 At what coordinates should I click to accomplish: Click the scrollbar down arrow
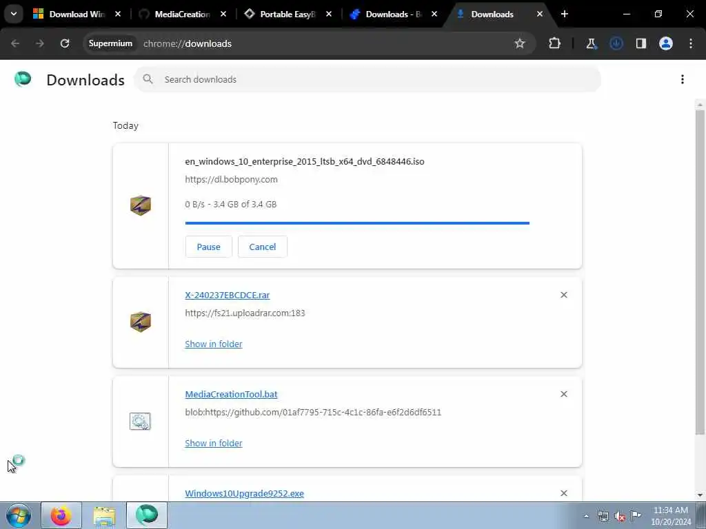click(x=700, y=495)
